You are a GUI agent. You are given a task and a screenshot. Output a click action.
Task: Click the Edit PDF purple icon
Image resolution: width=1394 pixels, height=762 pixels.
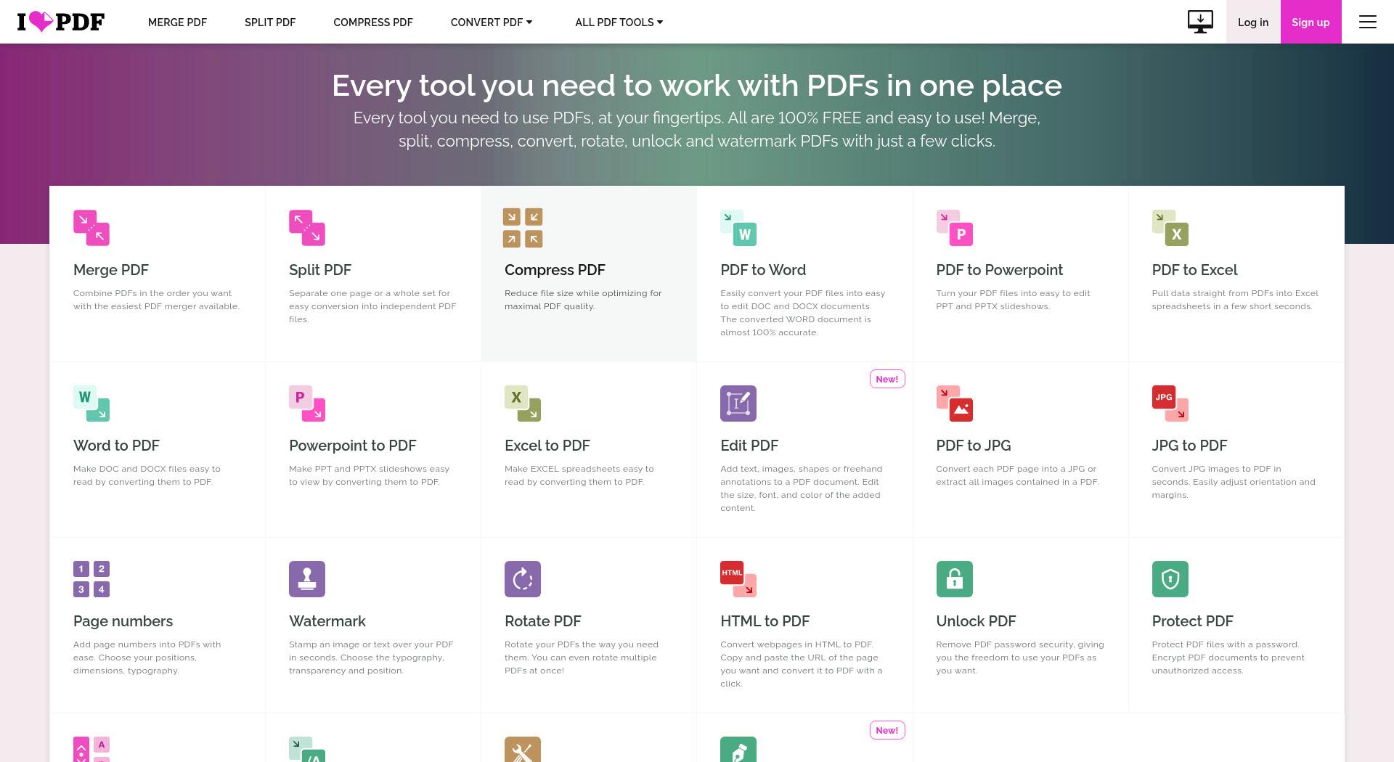pyautogui.click(x=738, y=403)
